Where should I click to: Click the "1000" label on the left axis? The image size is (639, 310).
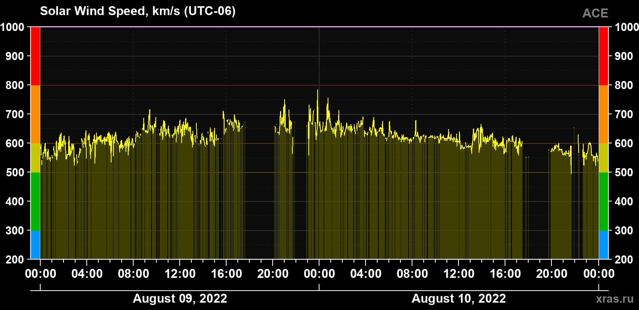[12, 27]
